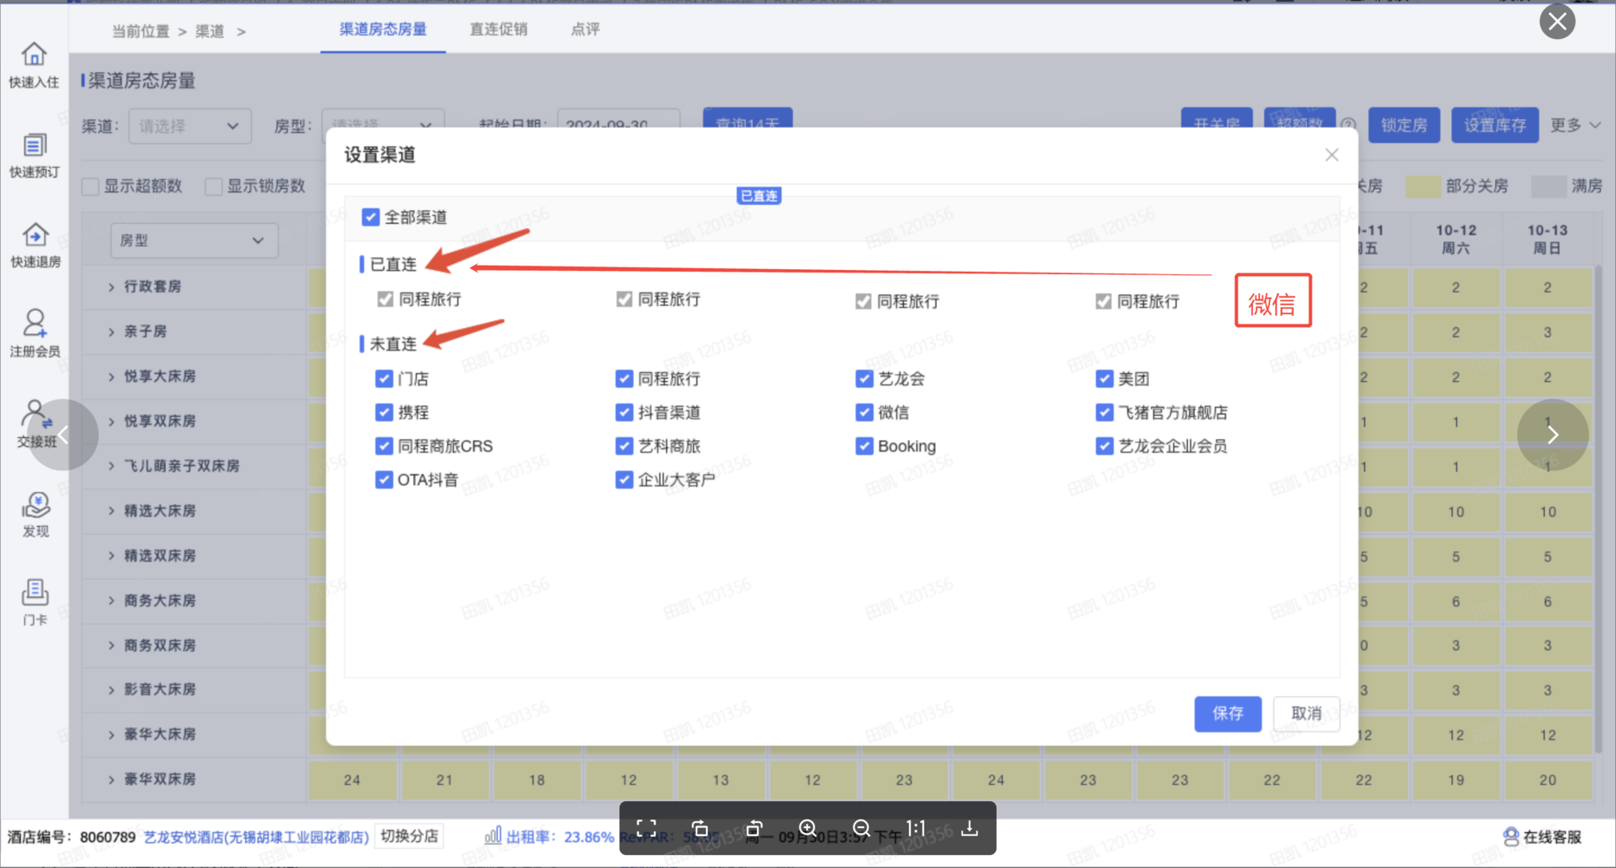Image resolution: width=1616 pixels, height=868 pixels.
Task: Click the 满房 legend color swatch
Action: point(1548,186)
